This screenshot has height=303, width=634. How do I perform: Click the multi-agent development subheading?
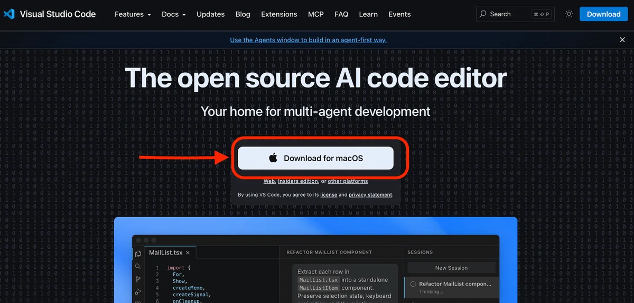[x=316, y=112]
